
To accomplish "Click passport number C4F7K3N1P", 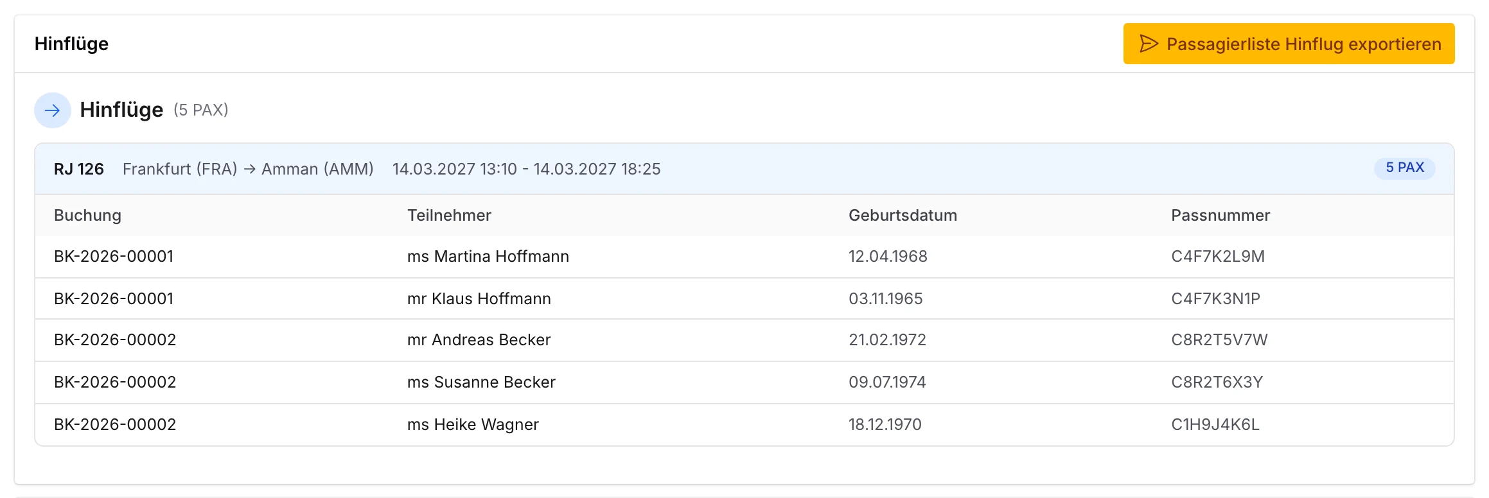I will coord(1215,299).
